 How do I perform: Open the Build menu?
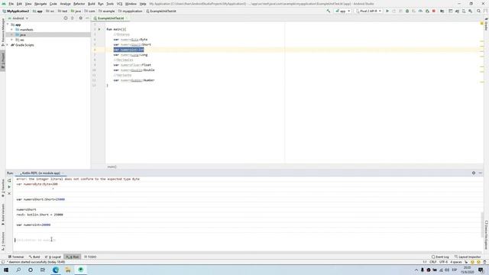(92, 4)
